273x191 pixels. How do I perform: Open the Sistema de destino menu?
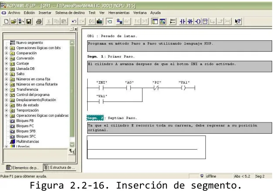coord(70,13)
